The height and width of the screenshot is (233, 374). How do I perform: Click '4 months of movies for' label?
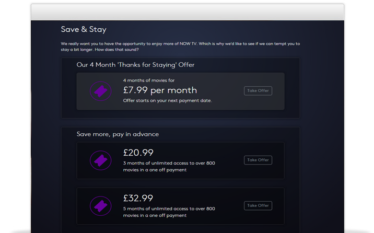149,80
